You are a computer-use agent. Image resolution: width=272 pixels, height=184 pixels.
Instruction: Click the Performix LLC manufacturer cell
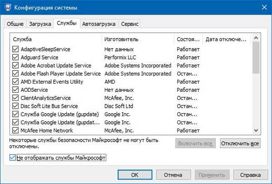[120, 57]
